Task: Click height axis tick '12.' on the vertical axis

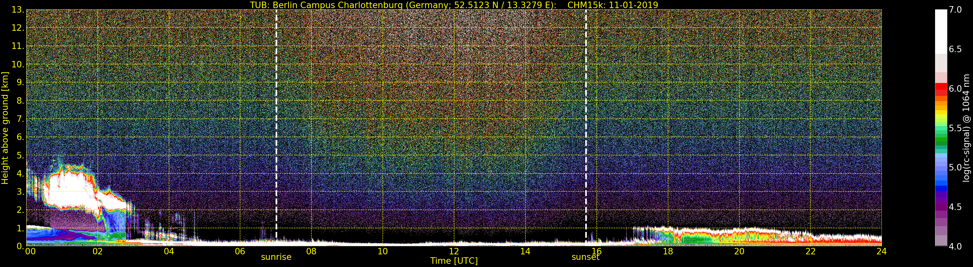Action: pos(18,28)
